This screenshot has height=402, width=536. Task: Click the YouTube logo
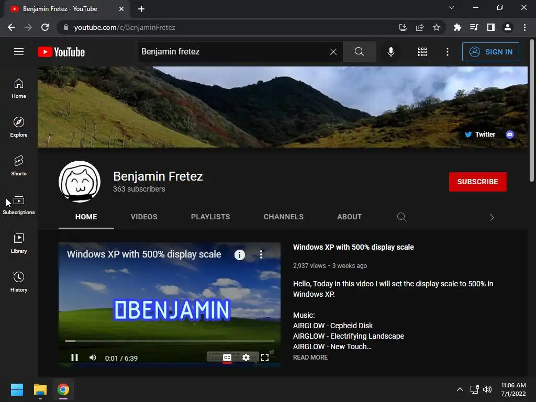click(x=61, y=52)
